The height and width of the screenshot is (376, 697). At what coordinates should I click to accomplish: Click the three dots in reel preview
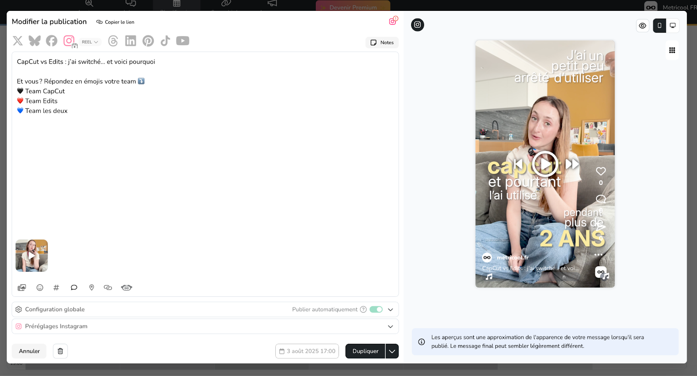(x=599, y=255)
